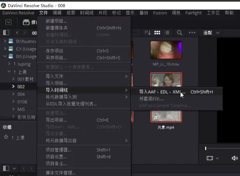This screenshot has height=176, width=240.
Task: Open 媒体文件管理... entry
Action: (x=84, y=173)
